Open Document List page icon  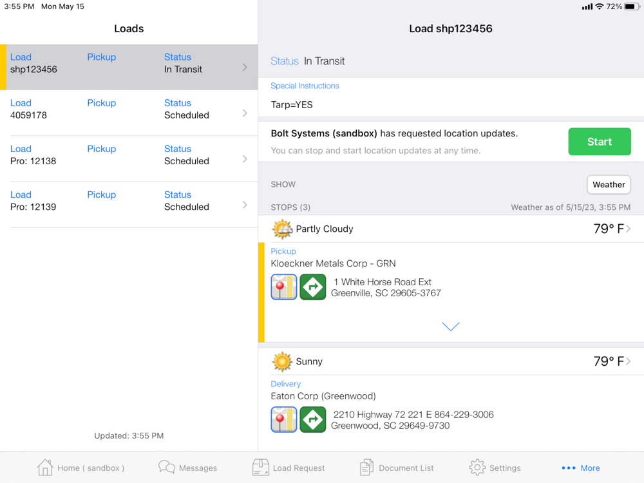[366, 468]
